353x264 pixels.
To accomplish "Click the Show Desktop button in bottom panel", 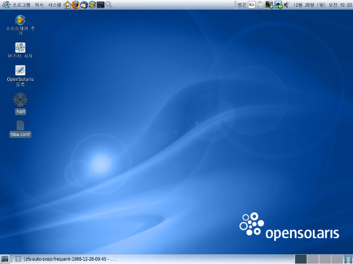I will coord(5,259).
